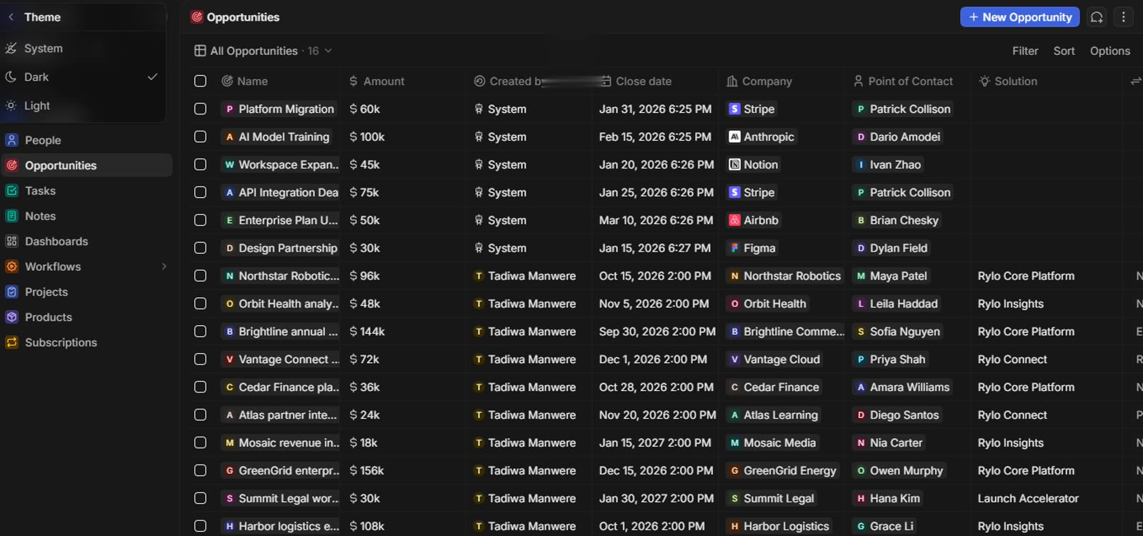The width and height of the screenshot is (1143, 536).
Task: Select the Dark theme option
Action: point(84,77)
